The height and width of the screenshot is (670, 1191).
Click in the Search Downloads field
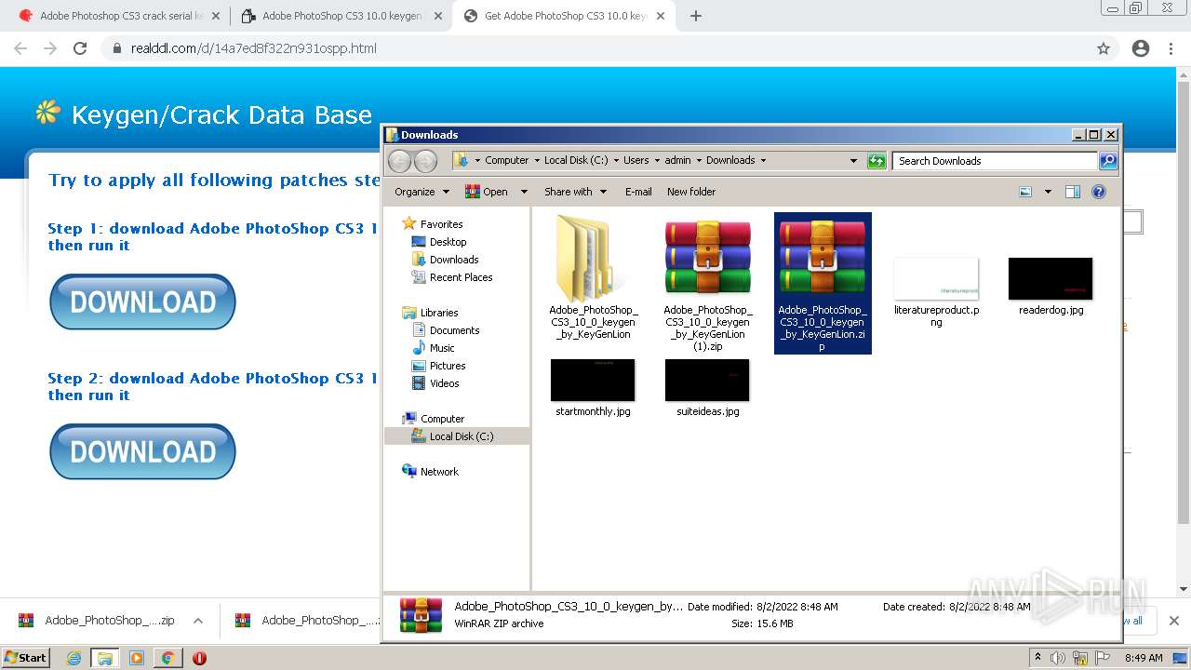(x=995, y=161)
